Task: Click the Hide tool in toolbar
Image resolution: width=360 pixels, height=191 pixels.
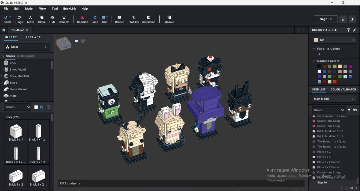Action: [x=52, y=19]
